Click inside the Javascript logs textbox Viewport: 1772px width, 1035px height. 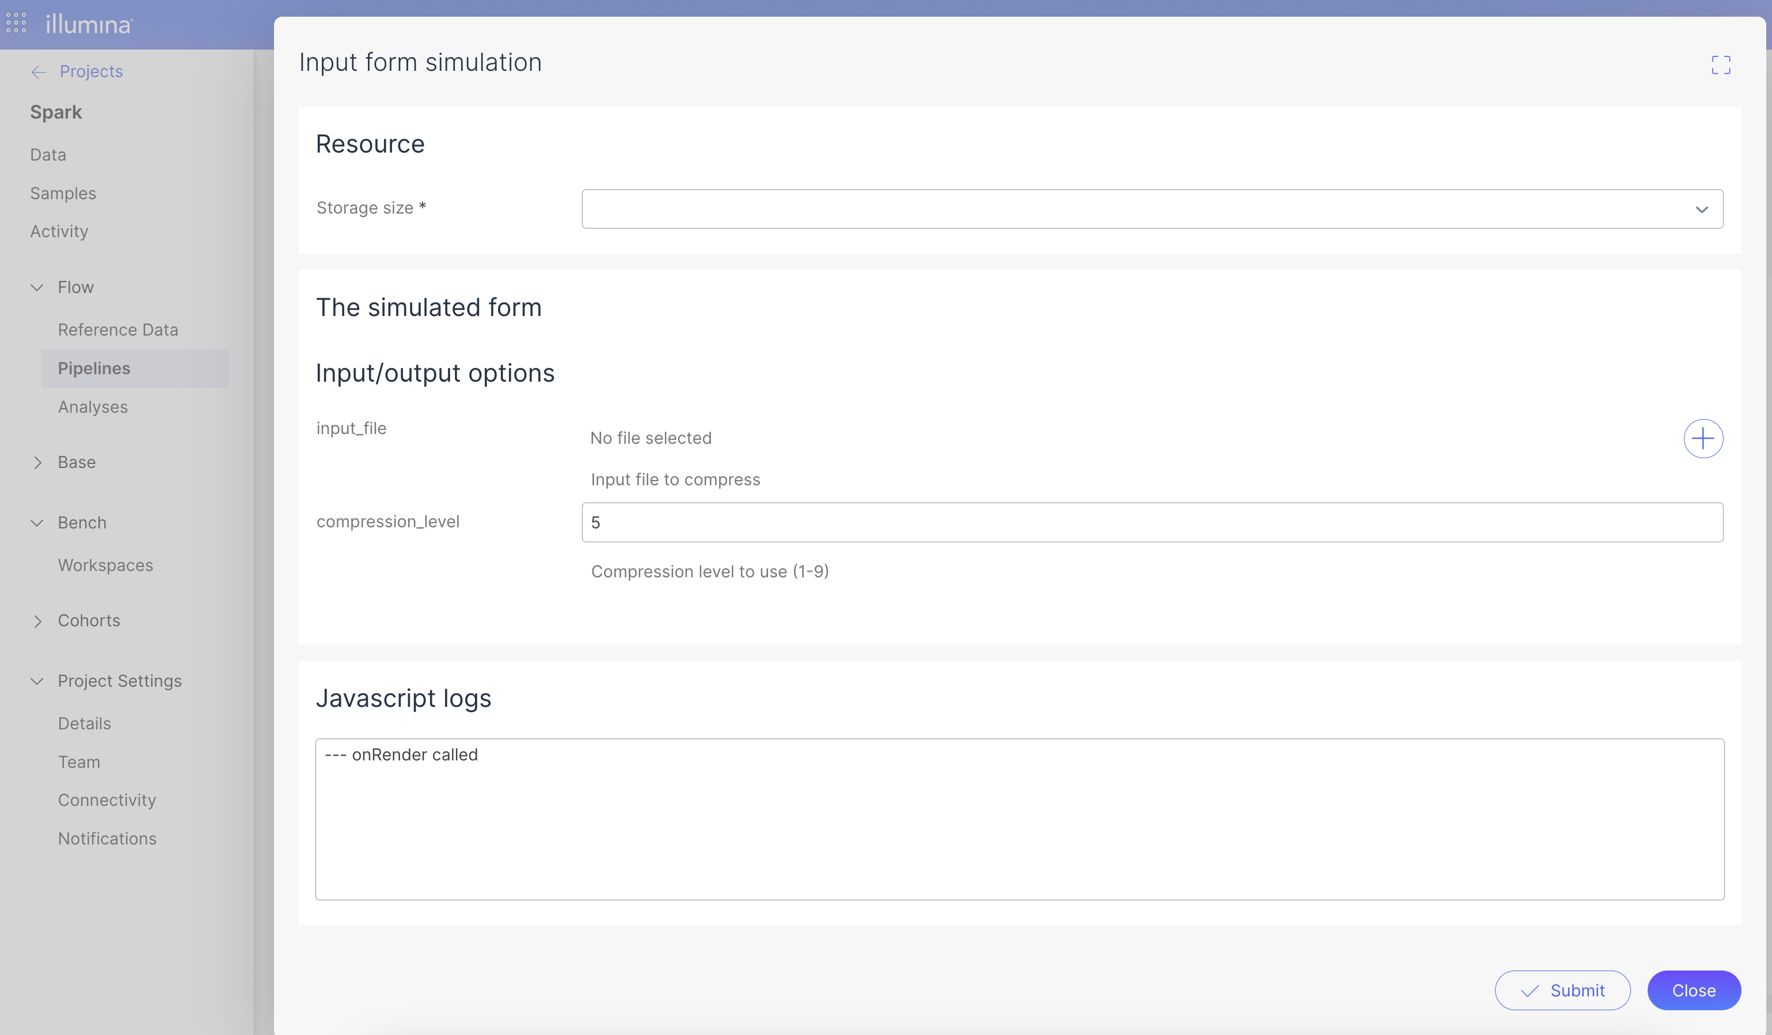(x=1019, y=819)
